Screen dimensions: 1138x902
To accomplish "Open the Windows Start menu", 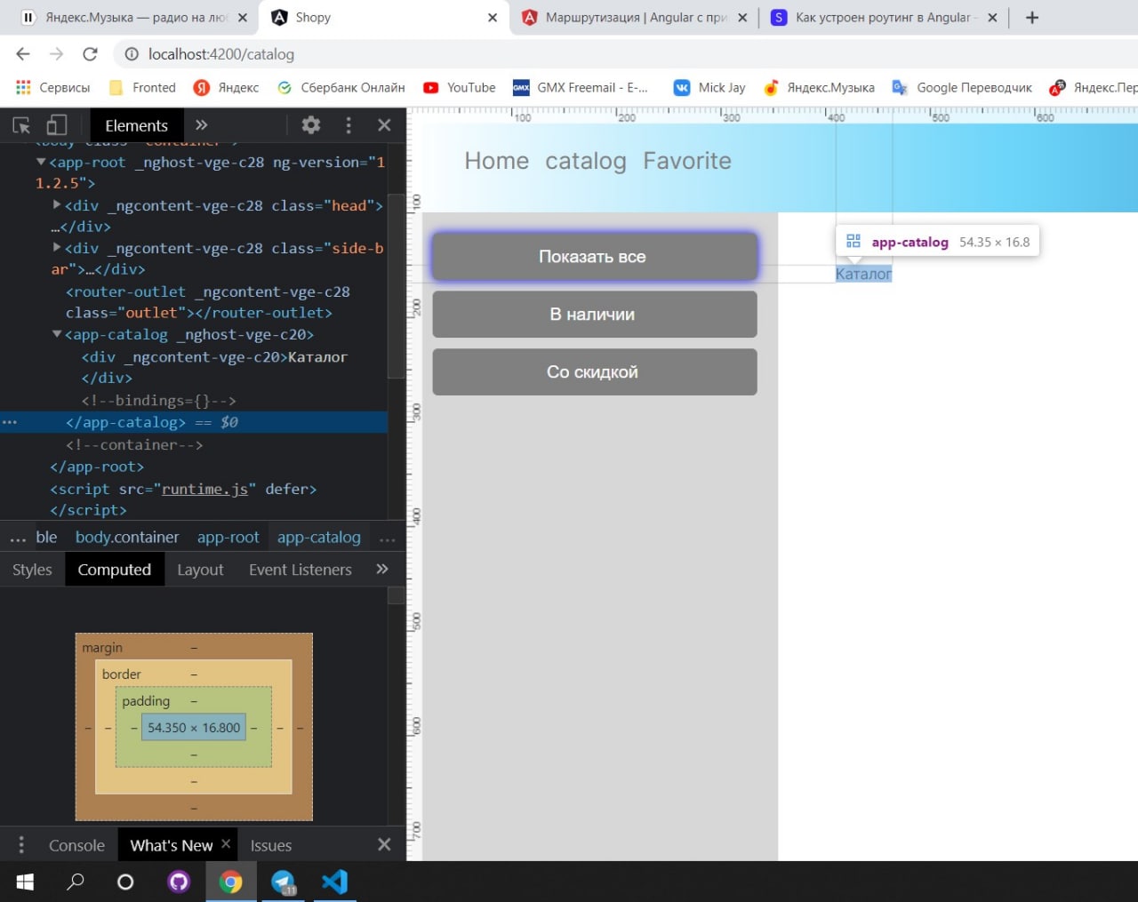I will click(x=25, y=882).
